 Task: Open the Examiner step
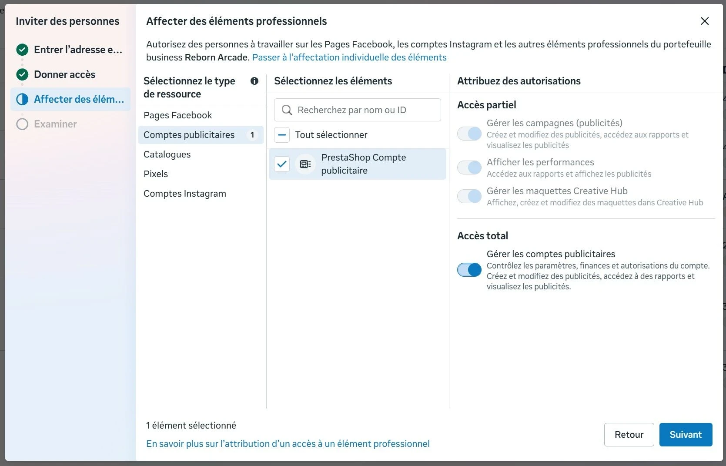click(70, 124)
